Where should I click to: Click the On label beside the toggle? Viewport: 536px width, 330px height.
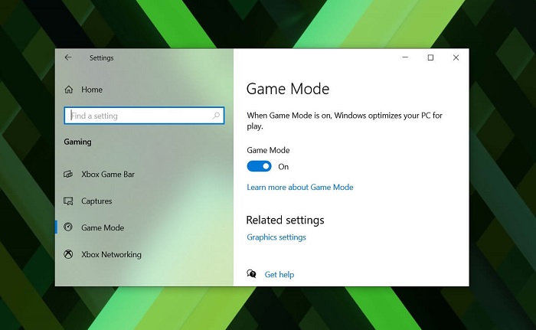tap(283, 167)
